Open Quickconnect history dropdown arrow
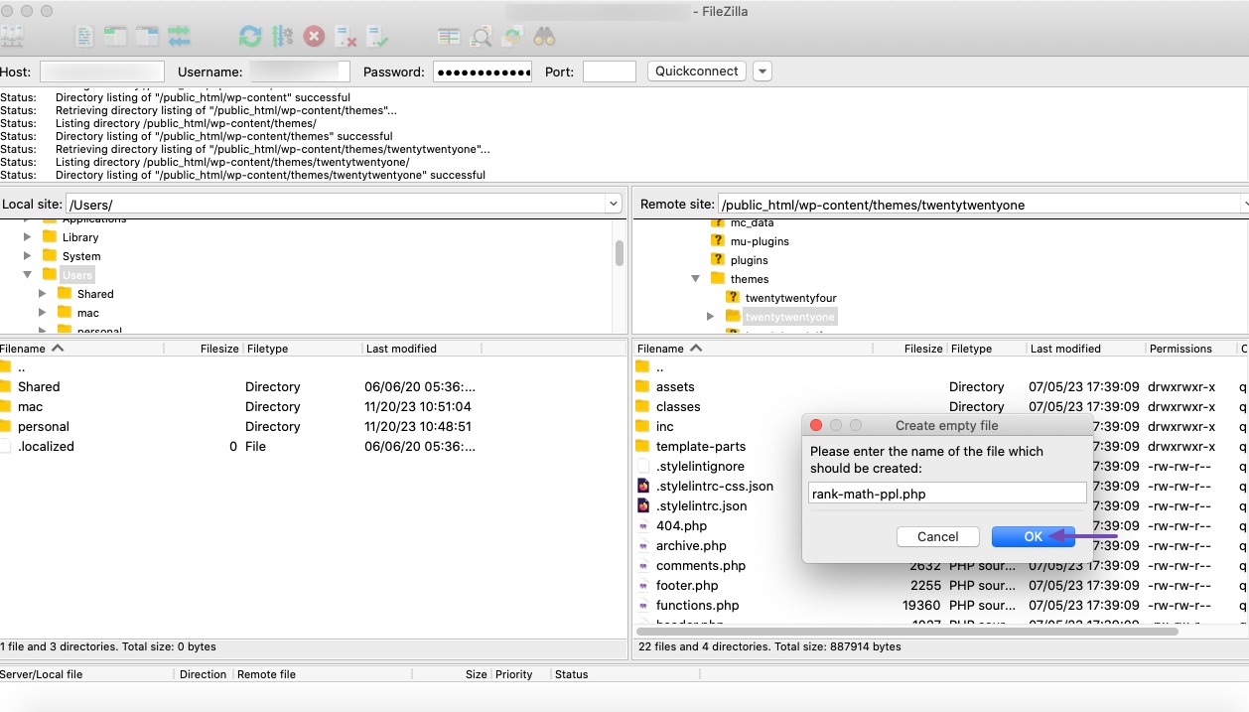Image resolution: width=1249 pixels, height=712 pixels. (x=762, y=71)
